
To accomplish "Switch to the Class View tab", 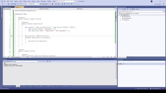I will (x=129, y=57).
